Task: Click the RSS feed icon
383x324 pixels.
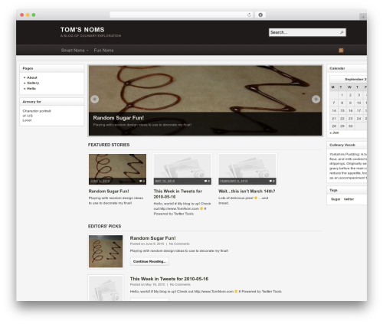Action: point(341,51)
